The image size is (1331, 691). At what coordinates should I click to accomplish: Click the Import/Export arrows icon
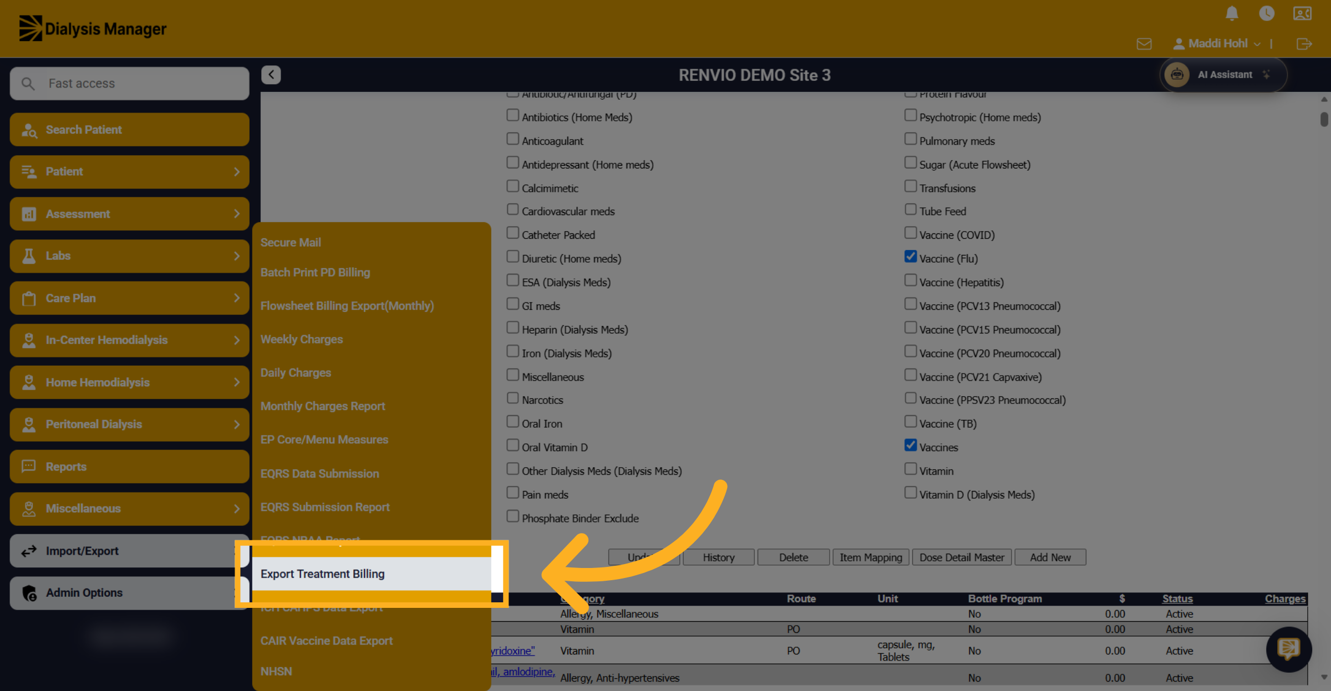29,551
